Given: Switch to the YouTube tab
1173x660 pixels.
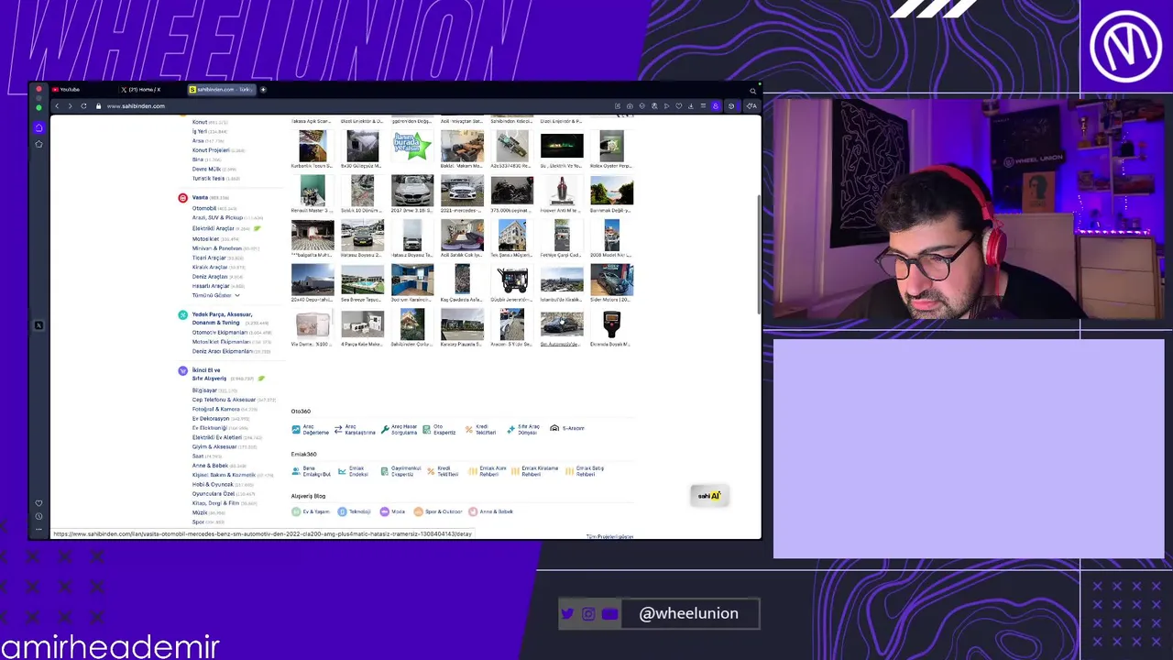Looking at the screenshot, I should (71, 90).
